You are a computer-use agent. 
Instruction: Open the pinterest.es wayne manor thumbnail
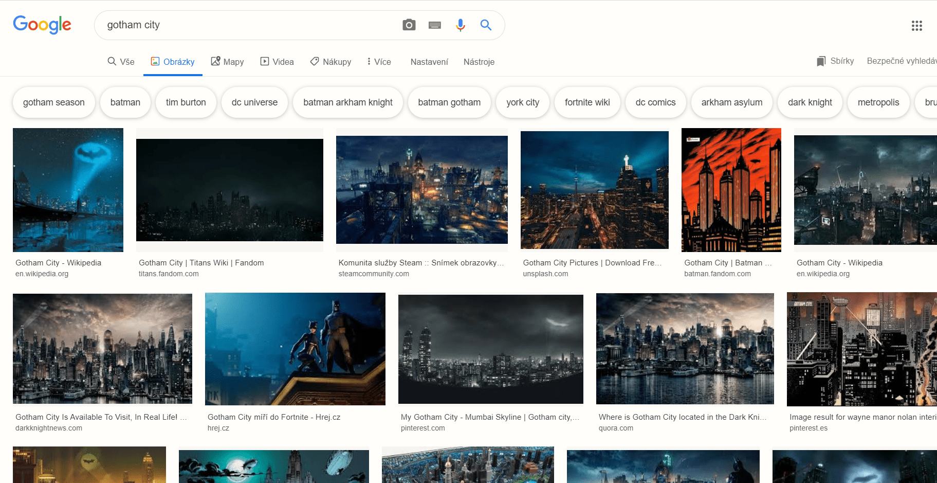point(862,349)
